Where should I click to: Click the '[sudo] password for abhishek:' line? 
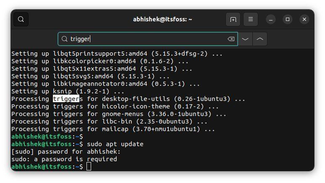click(66, 152)
